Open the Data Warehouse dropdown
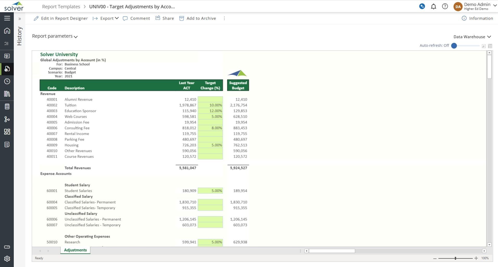Viewport: 498px width, 267px height. pos(472,37)
